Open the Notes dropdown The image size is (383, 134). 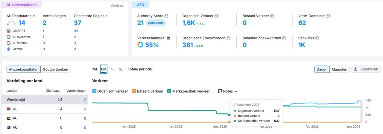pyautogui.click(x=227, y=91)
